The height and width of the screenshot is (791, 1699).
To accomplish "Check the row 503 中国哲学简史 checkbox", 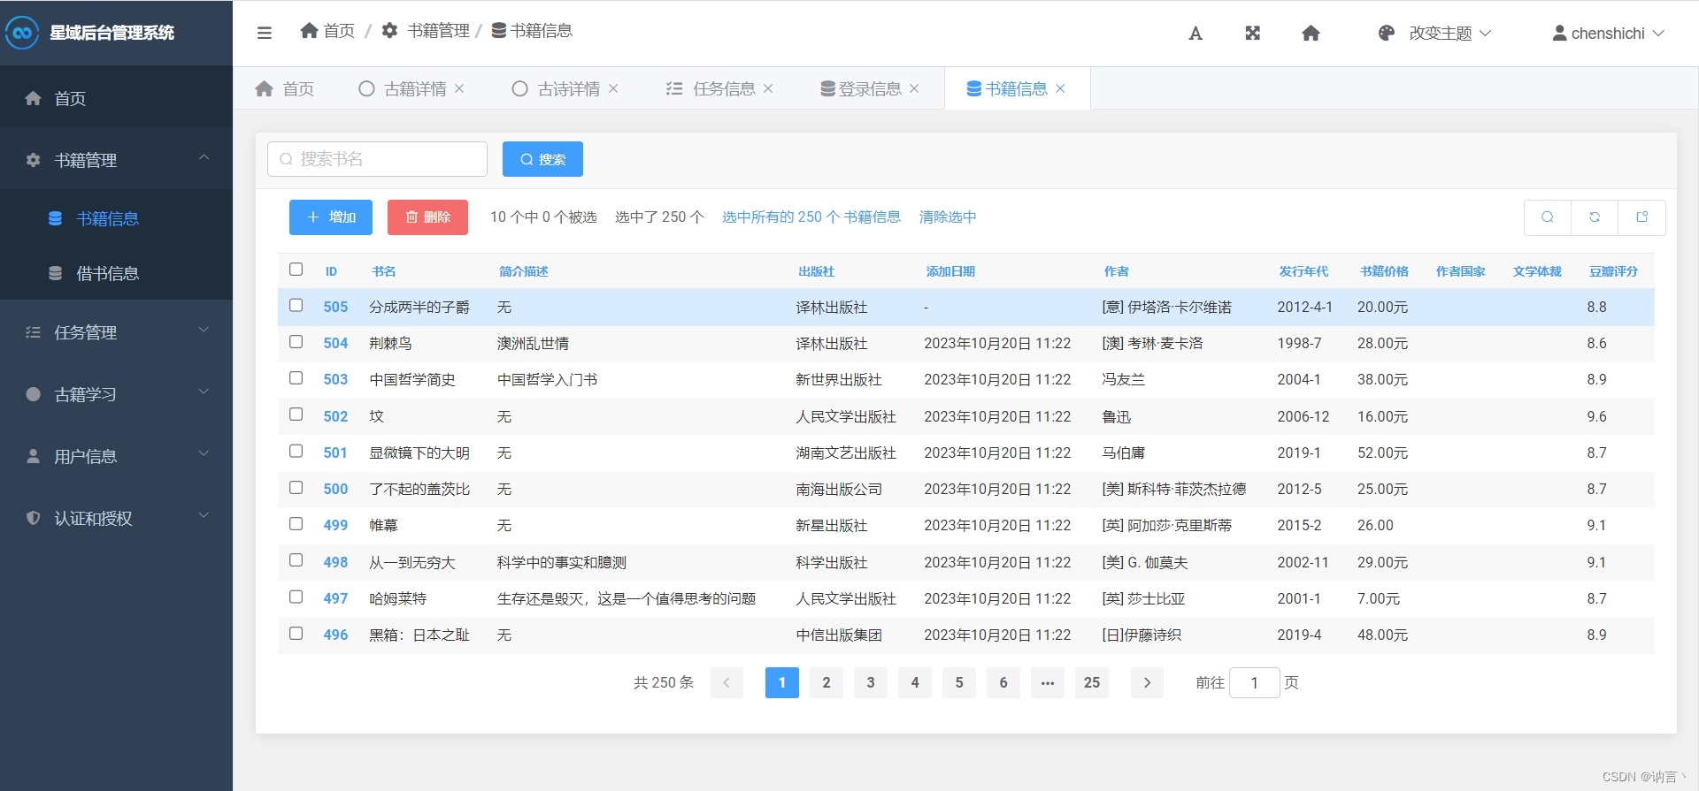I will [296, 378].
